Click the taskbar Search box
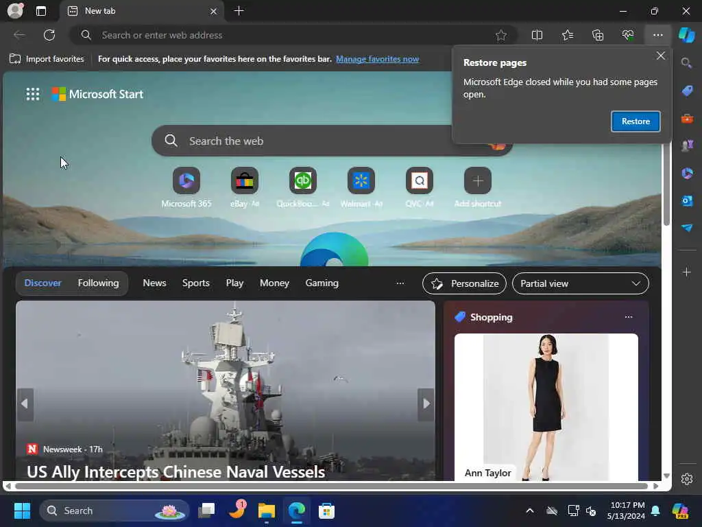Image resolution: width=702 pixels, height=527 pixels. pyautogui.click(x=114, y=511)
